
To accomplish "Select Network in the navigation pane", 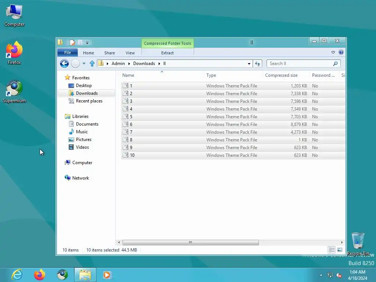I will point(80,178).
